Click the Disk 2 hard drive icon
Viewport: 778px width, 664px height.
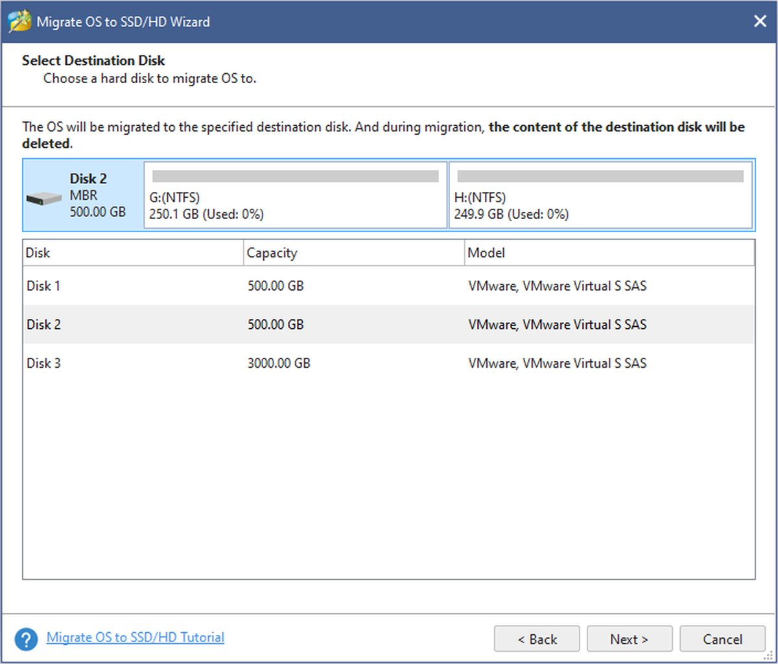(x=43, y=199)
